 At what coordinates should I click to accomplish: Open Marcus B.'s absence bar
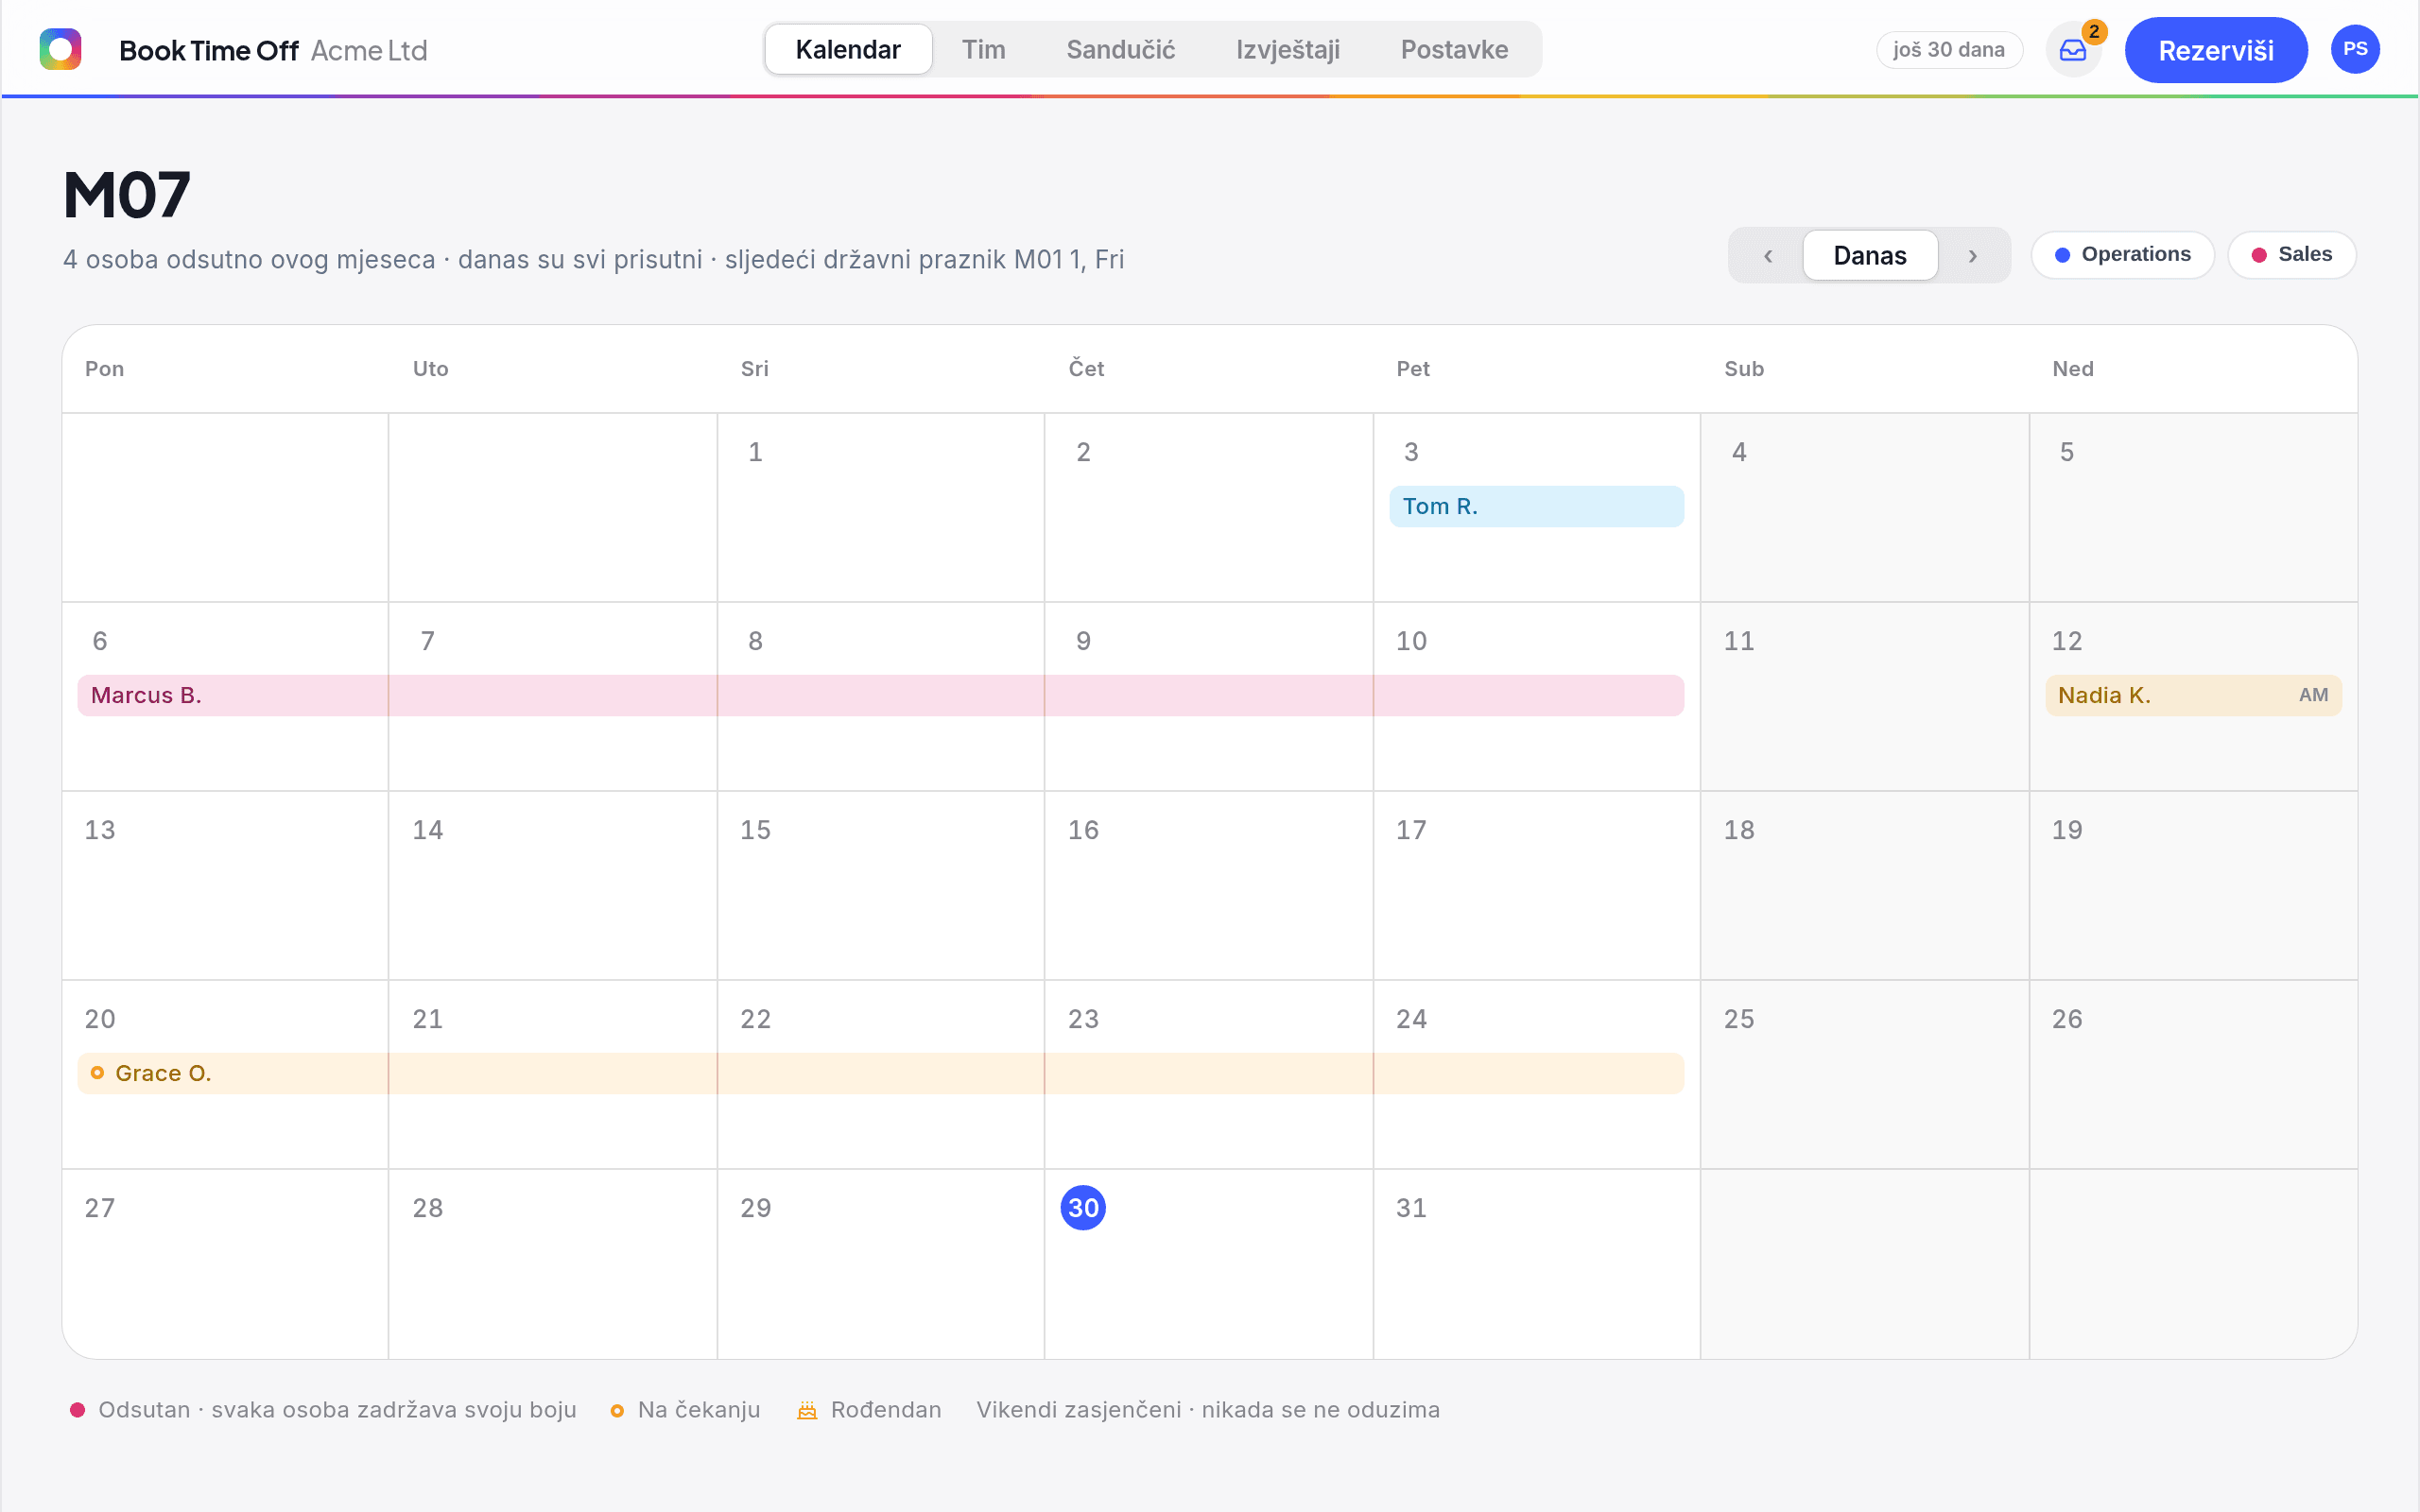pos(881,695)
